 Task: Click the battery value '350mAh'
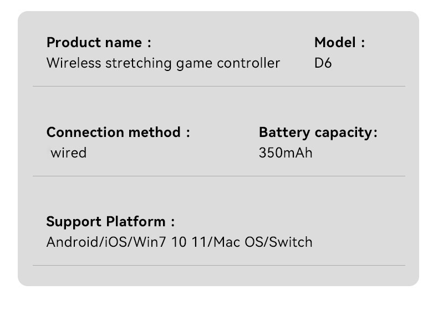click(x=286, y=153)
